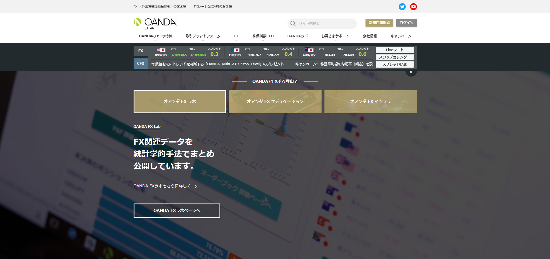Click the EUR/JPY flag icon
550x259 pixels.
235,50
